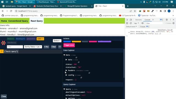
Task: Expand the options node in Query Explorer
Action: click(66, 98)
